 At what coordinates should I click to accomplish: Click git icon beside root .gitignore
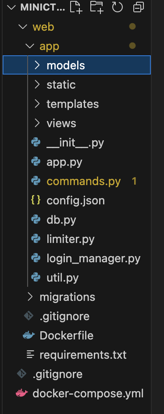(21, 374)
